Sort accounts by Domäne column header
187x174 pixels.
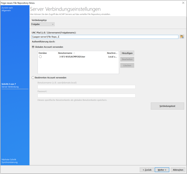coord(43,53)
